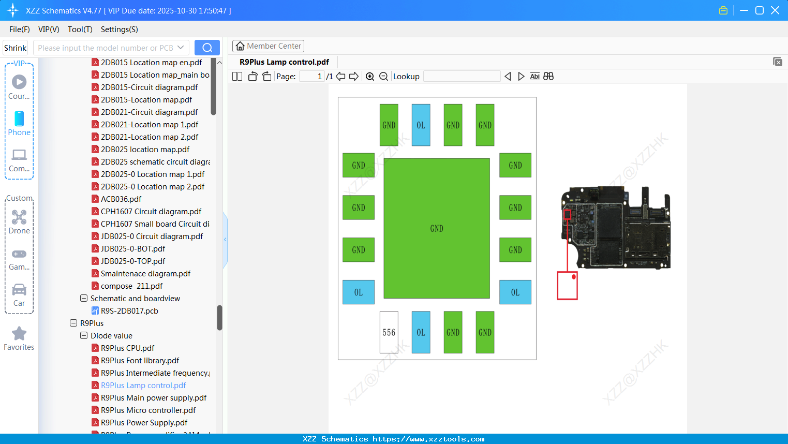Open R9Plus Font library.pdf
Screen dimensions: 788x444
click(x=140, y=361)
